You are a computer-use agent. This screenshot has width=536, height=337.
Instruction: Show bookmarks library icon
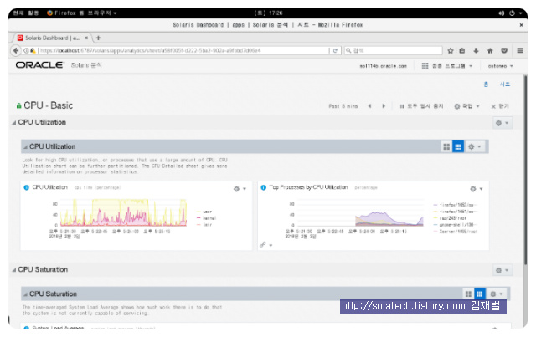[462, 50]
